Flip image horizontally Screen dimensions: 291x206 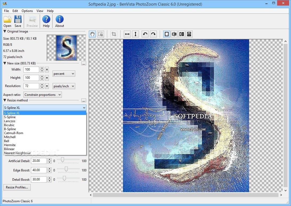(x=127, y=34)
